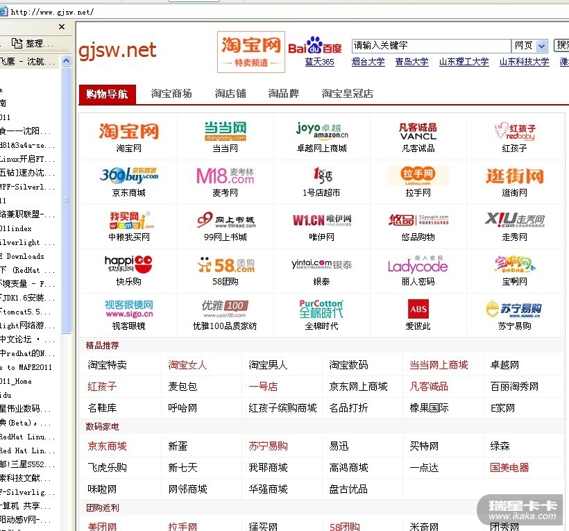Open the 网页 search type dropdown
569x531 pixels.
pos(542,46)
